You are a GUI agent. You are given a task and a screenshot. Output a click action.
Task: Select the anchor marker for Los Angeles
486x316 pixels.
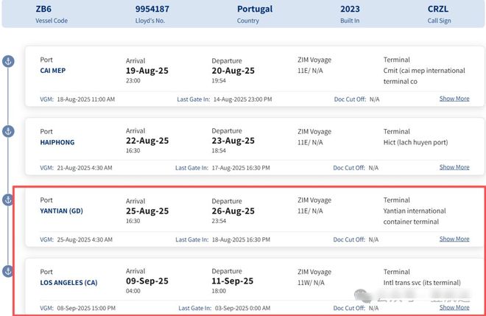[8, 270]
